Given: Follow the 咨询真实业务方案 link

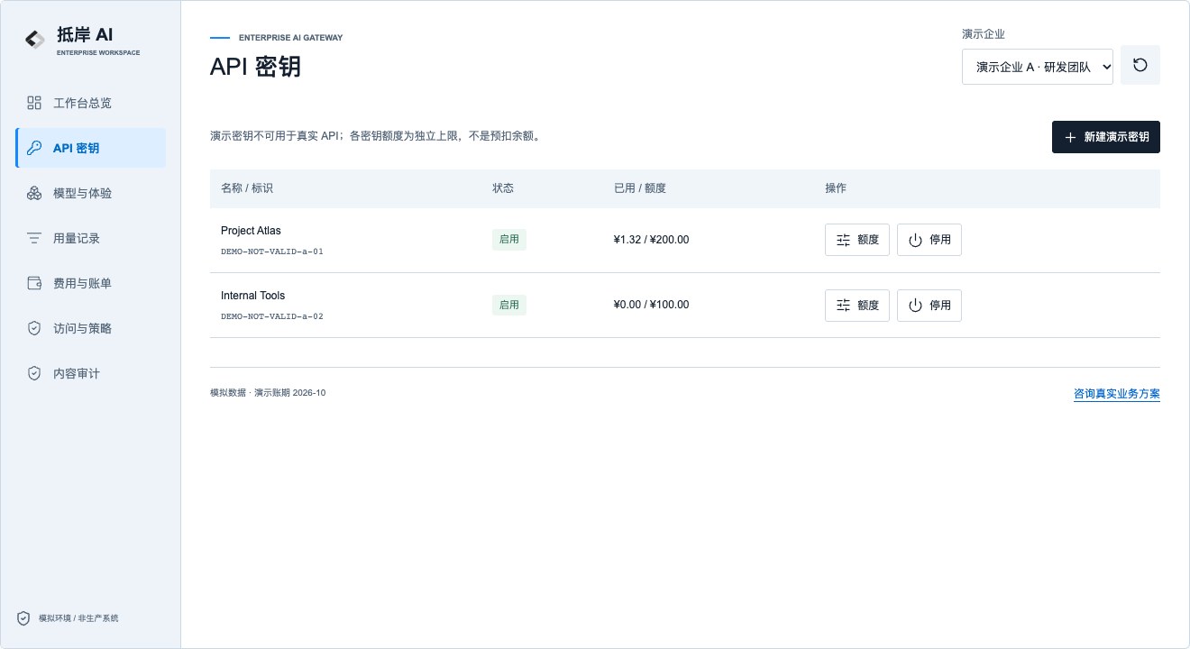Looking at the screenshot, I should [x=1117, y=394].
